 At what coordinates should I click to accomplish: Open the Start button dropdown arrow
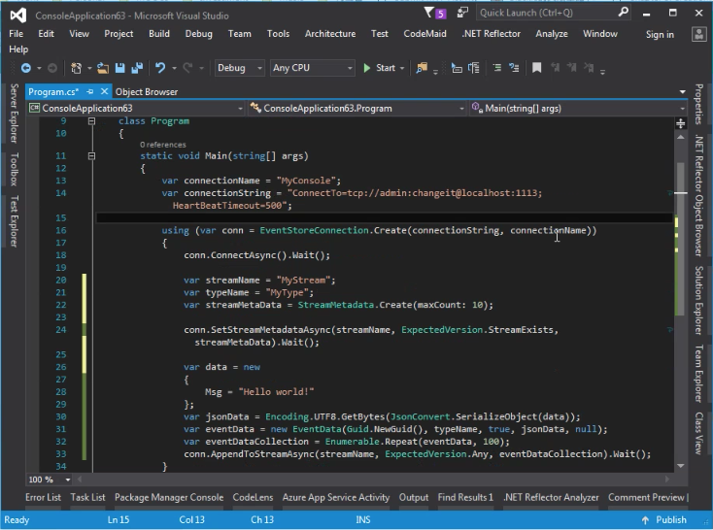point(402,69)
